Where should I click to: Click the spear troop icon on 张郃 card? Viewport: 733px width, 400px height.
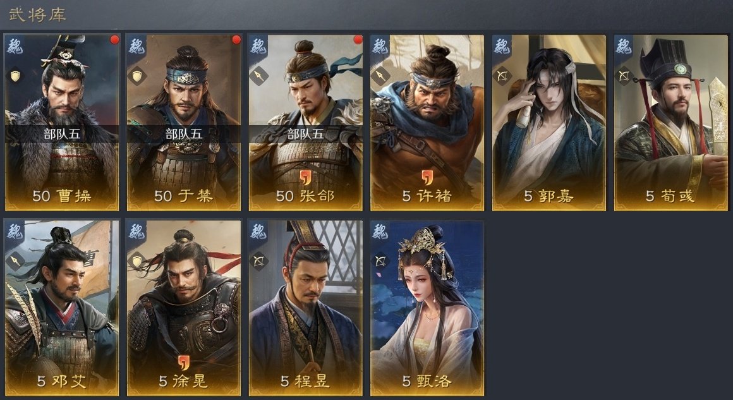point(258,76)
